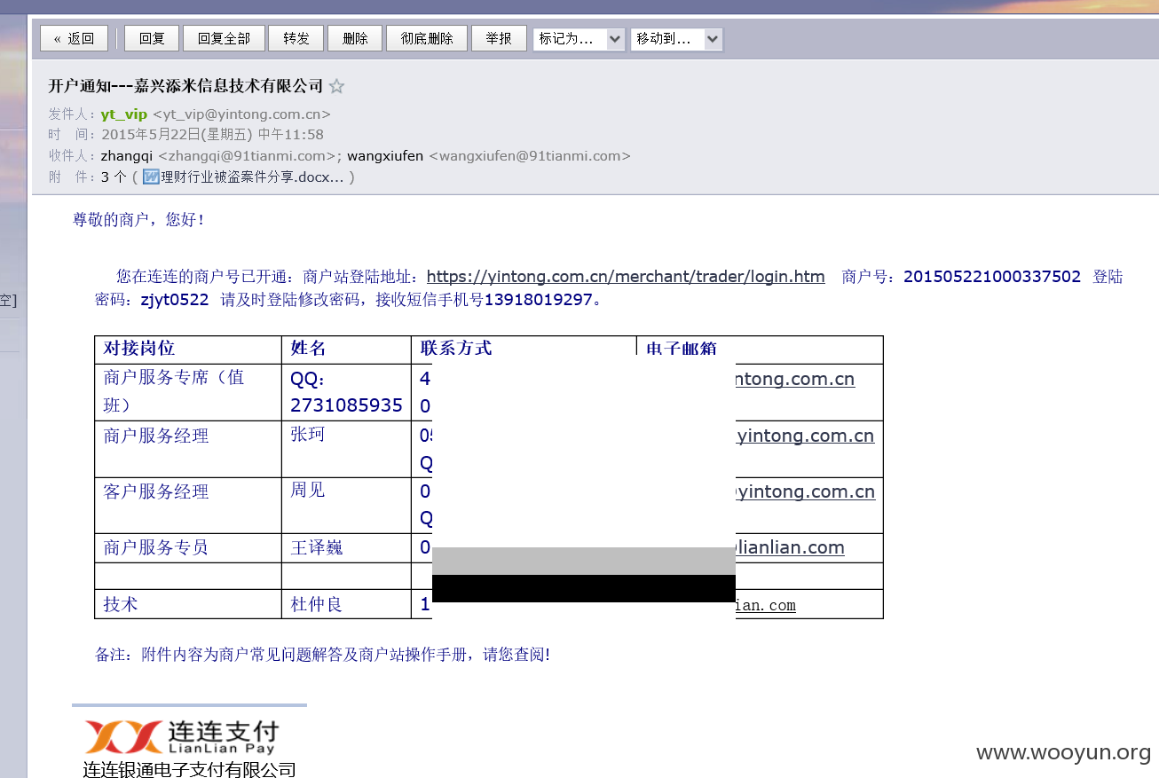Click the 回复 reply button
This screenshot has width=1159, height=778.
coord(152,38)
